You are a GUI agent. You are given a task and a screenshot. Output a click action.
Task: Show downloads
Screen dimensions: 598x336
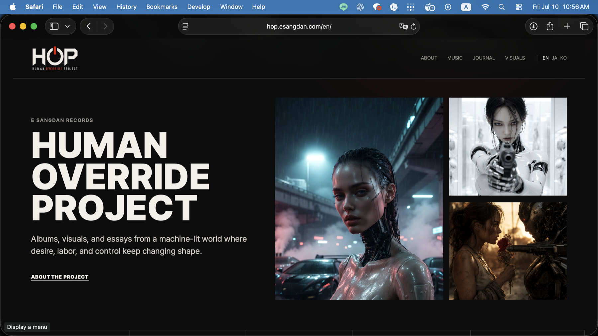[x=533, y=26]
